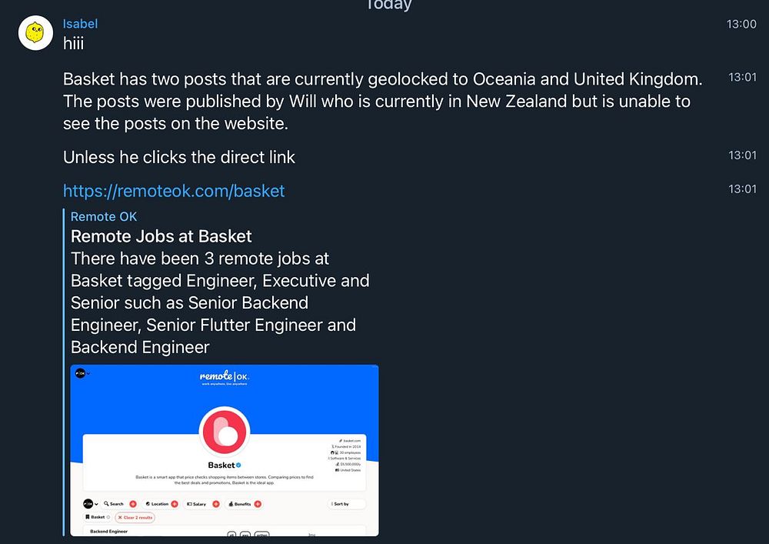Click the Remote OK preview site name
Viewport: 769px width, 544px height.
104,217
